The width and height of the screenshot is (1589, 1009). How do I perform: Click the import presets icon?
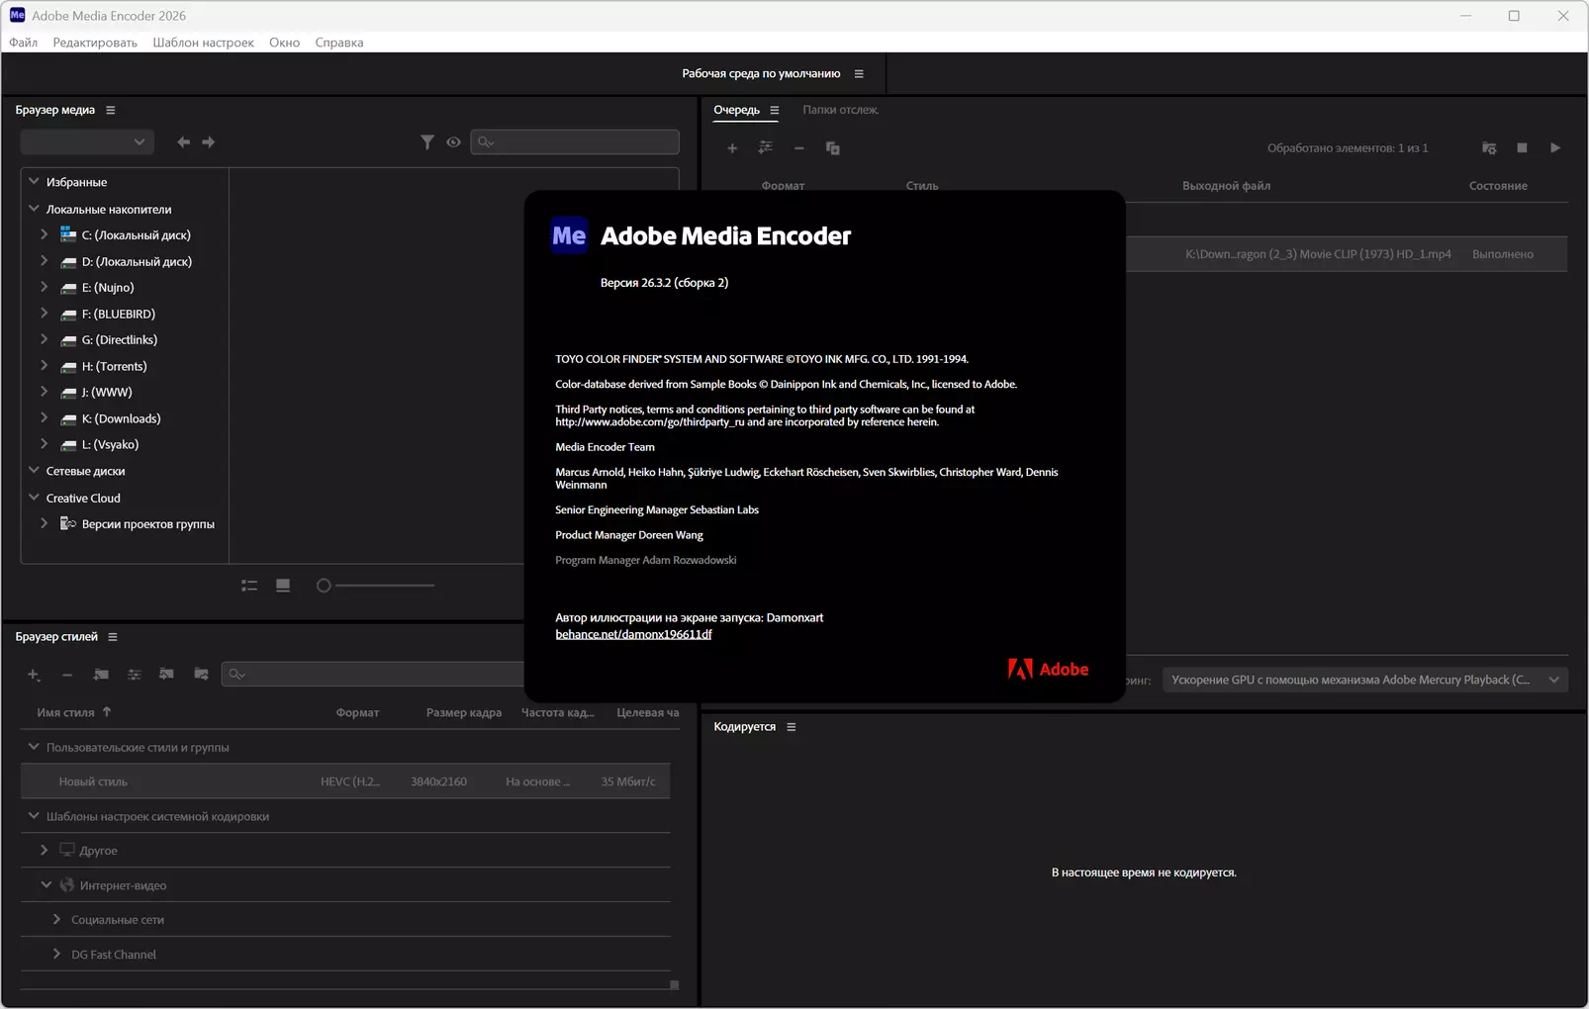point(167,675)
